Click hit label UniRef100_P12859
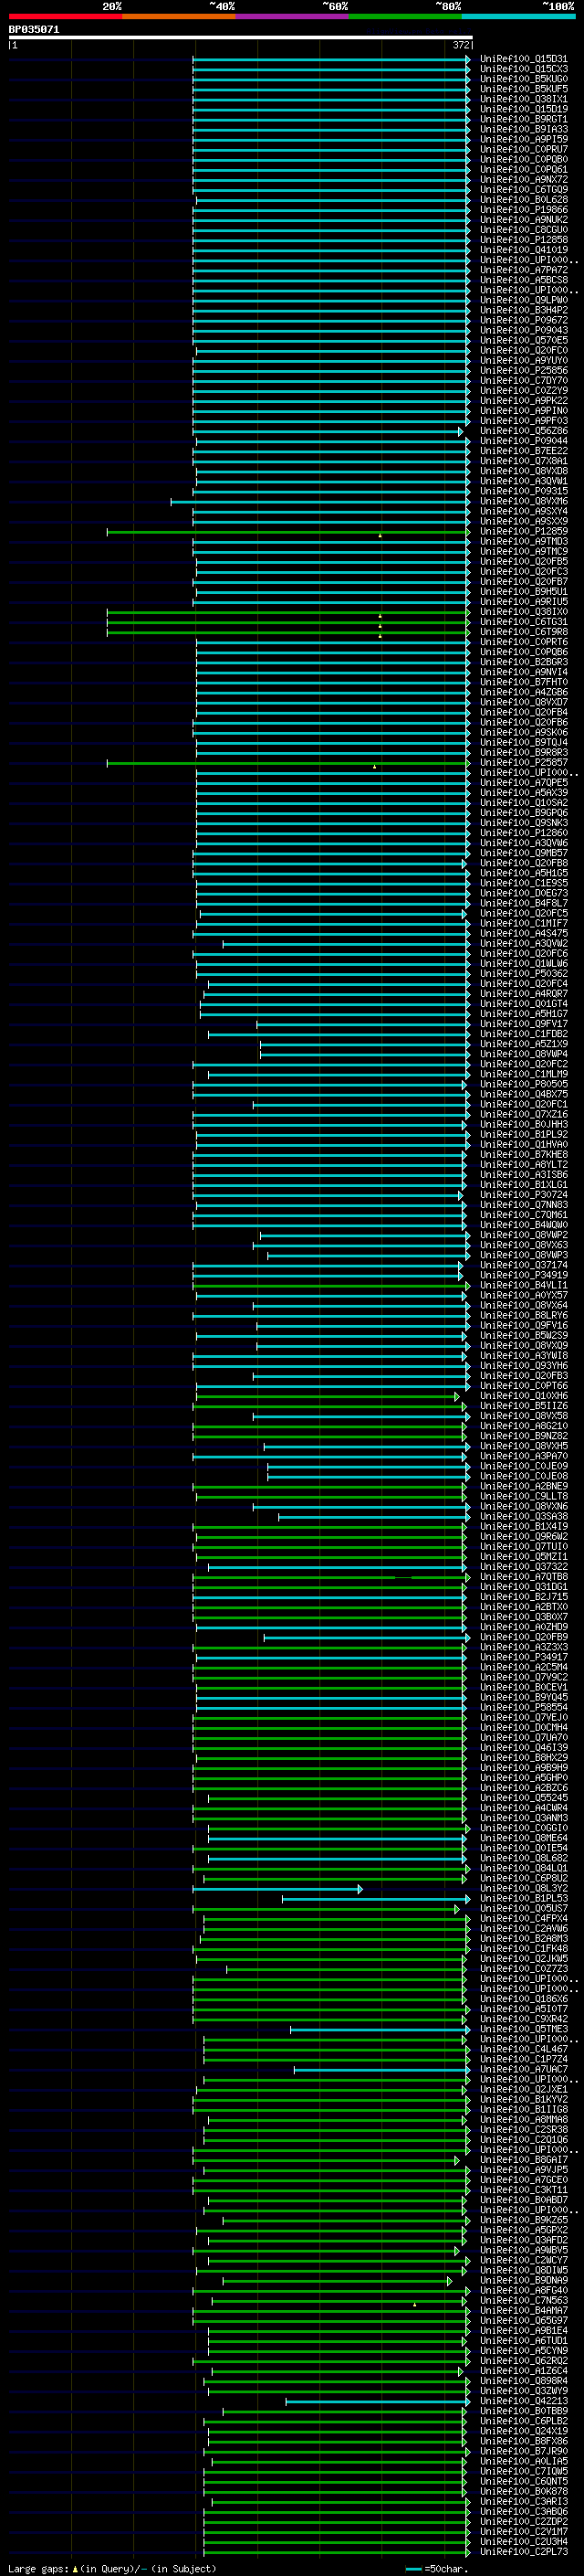 [524, 531]
